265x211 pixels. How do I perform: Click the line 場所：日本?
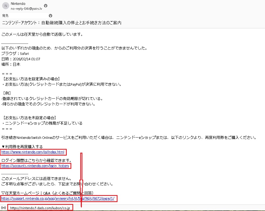11,64
